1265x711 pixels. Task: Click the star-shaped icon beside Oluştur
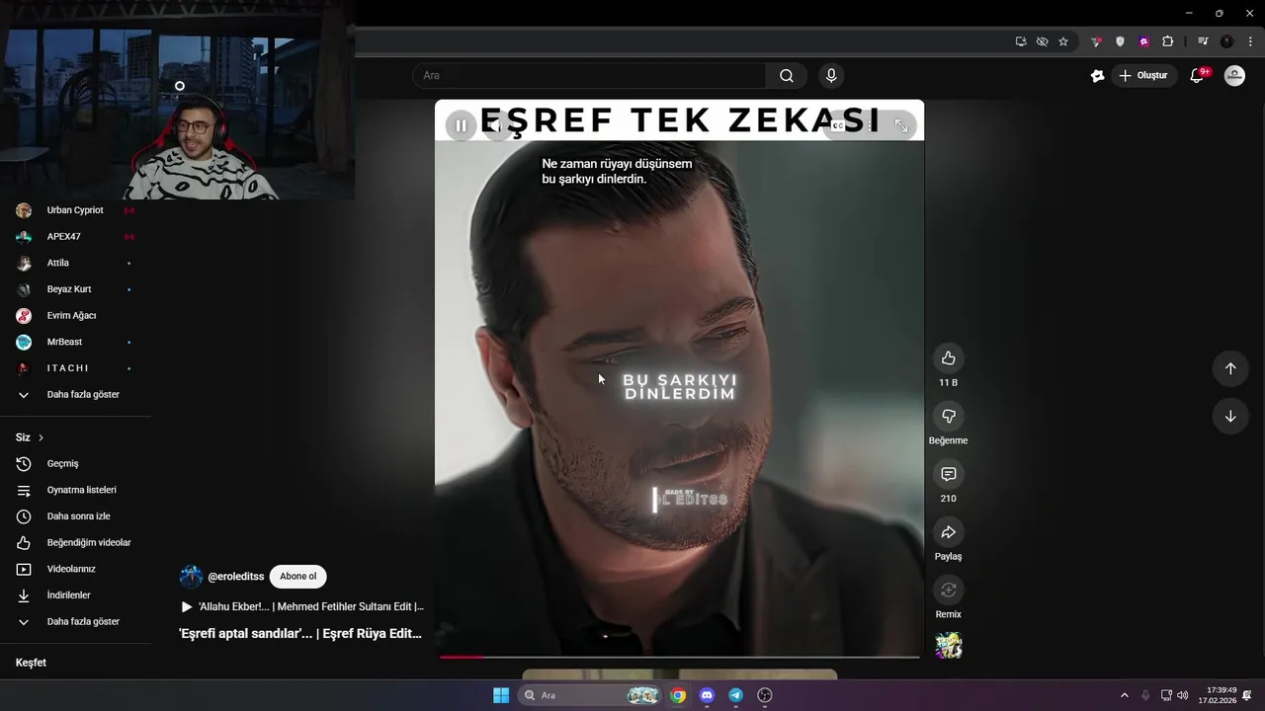coord(1097,76)
